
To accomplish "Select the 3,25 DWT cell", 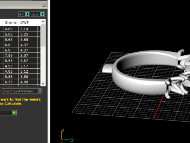I will click(x=28, y=34).
